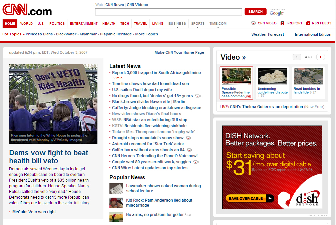This screenshot has width=336, height=225.
Task: Open South Africa gold mine report
Action: (156, 73)
